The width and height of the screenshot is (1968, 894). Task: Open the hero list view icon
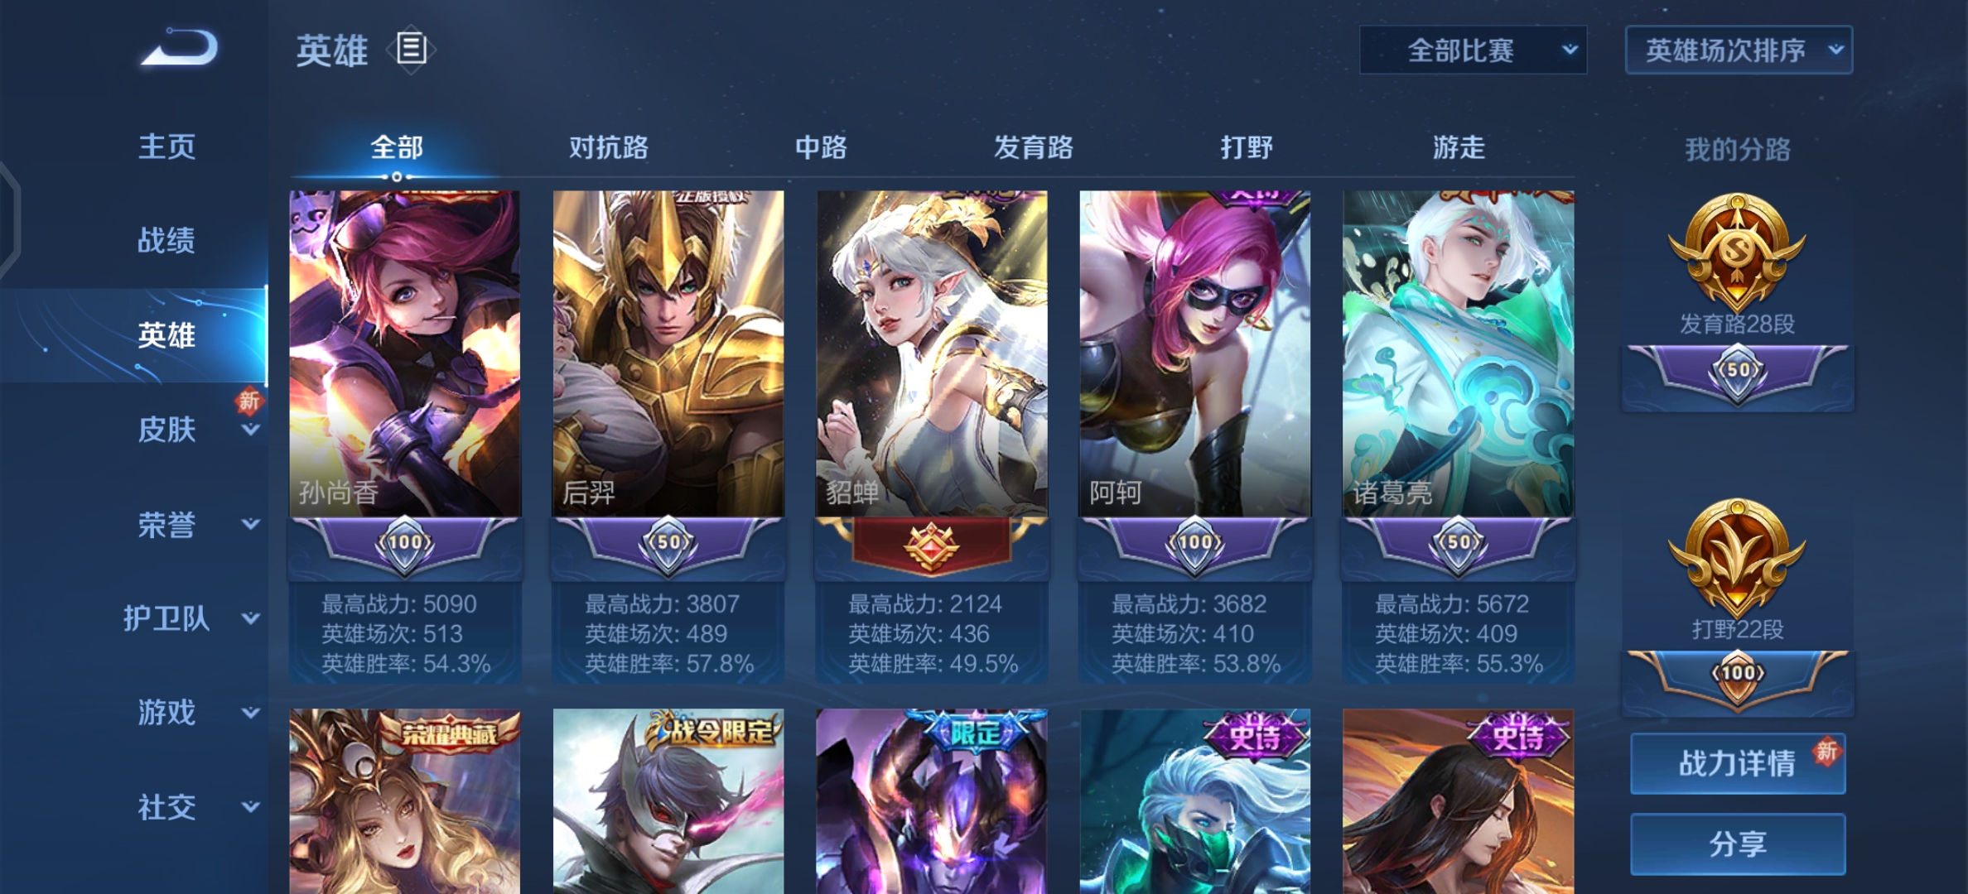pos(412,50)
